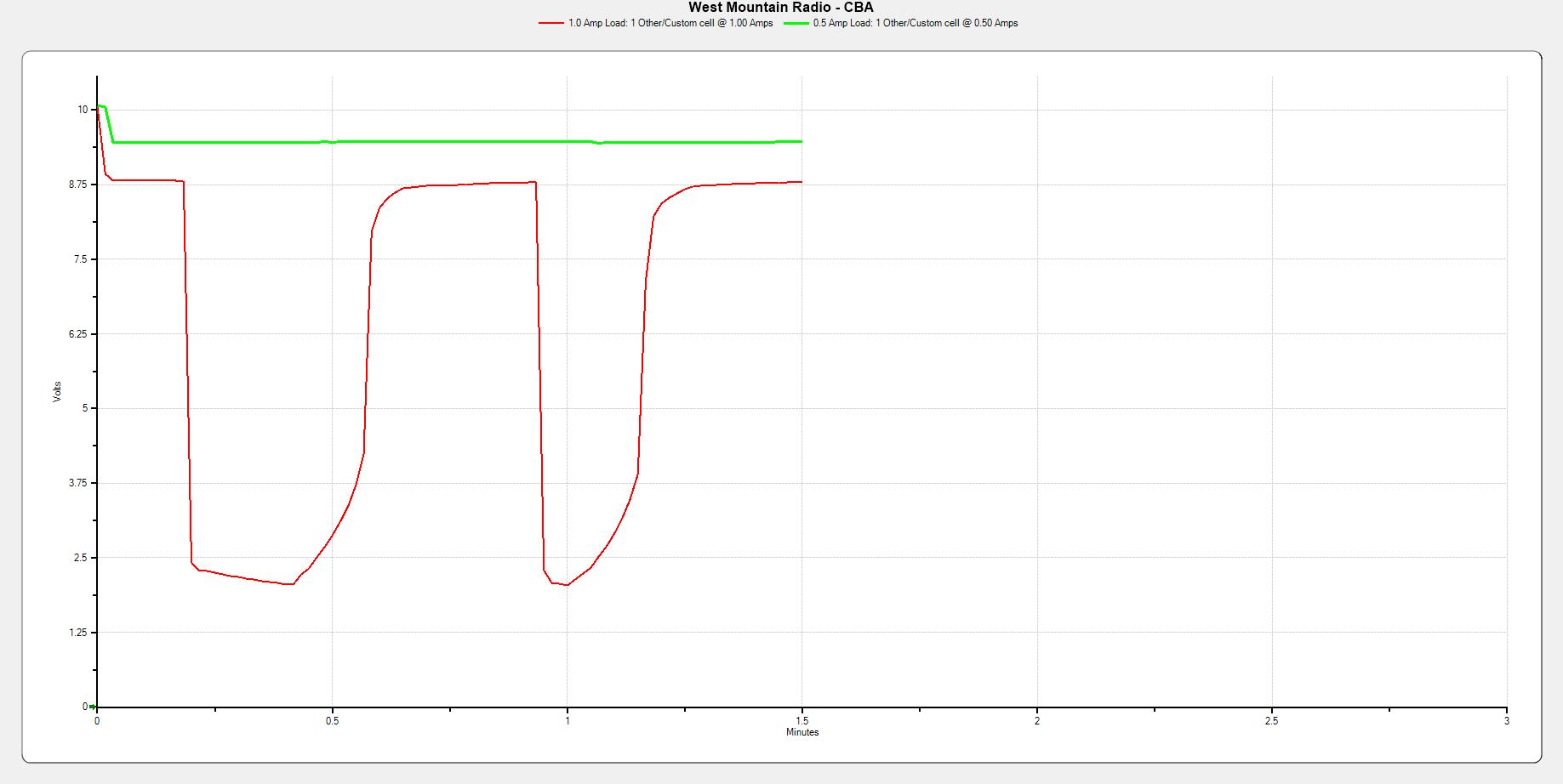Click the 1.25 tick label on Volts axis
This screenshot has height=784, width=1563.
click(78, 633)
